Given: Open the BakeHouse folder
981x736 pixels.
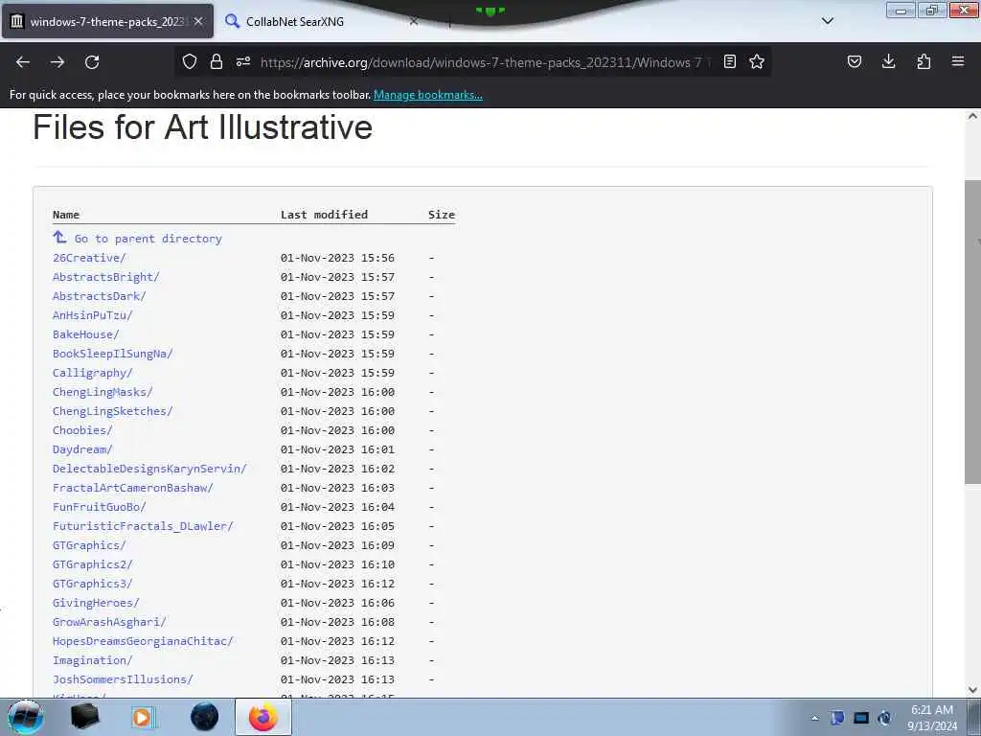Looking at the screenshot, I should [85, 334].
